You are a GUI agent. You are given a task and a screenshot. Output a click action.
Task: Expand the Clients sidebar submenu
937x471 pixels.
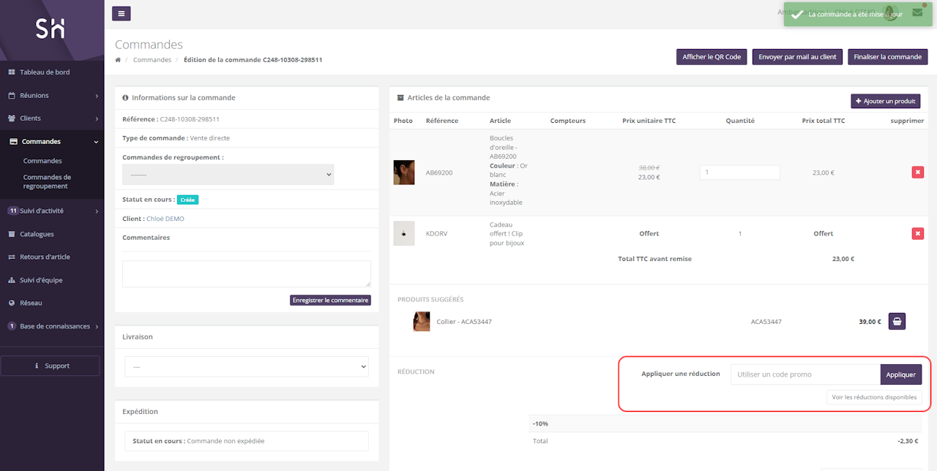(51, 118)
